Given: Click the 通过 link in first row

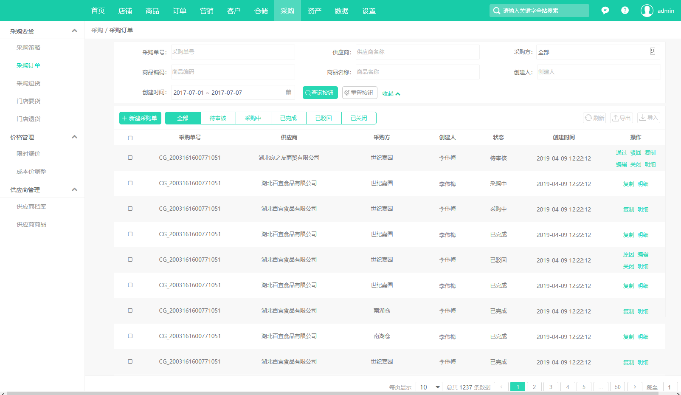Looking at the screenshot, I should tap(622, 152).
